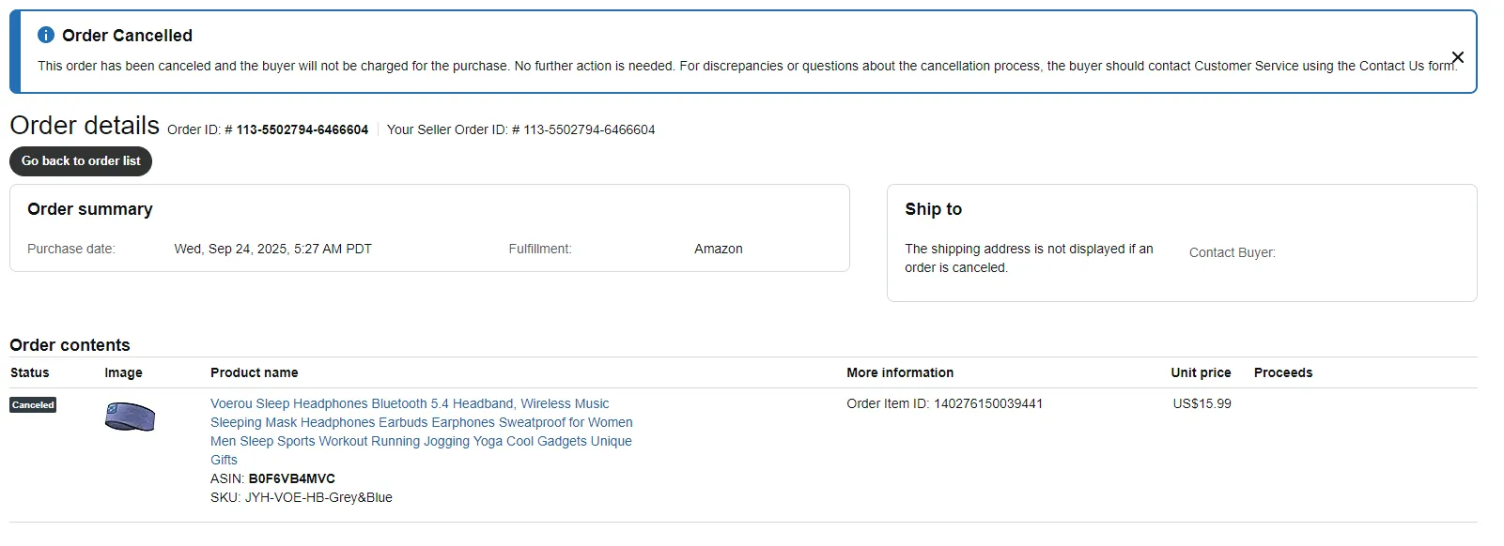Click the headband product thumbnail
The height and width of the screenshot is (546, 1504).
coord(130,417)
